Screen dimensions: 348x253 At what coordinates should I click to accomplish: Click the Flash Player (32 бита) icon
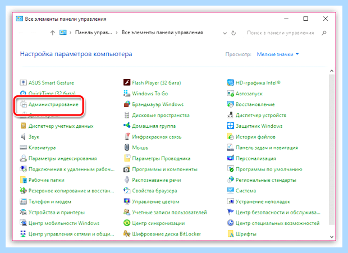tap(127, 82)
